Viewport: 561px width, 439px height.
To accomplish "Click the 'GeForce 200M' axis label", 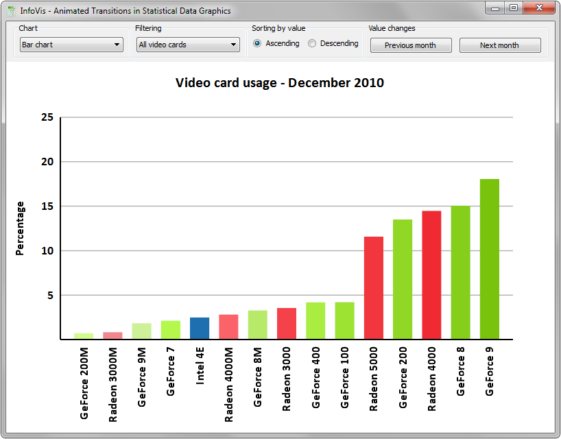I will click(84, 383).
